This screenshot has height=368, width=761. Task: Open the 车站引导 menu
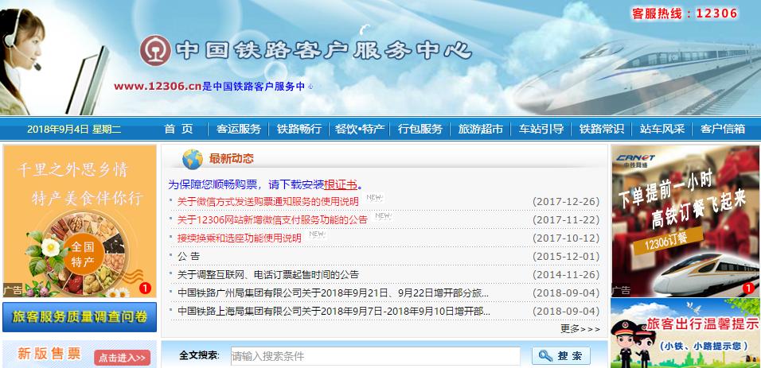541,129
